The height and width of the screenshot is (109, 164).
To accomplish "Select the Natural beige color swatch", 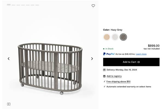I will point(107,37).
